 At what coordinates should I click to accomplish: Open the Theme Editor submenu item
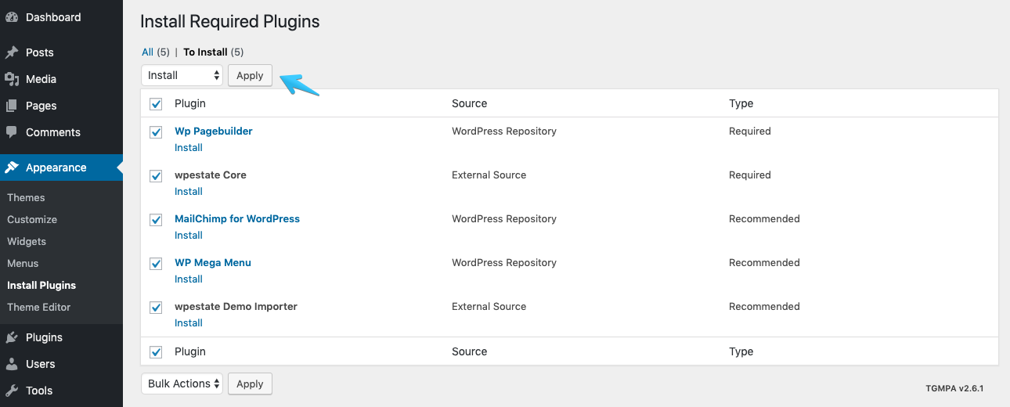point(39,308)
